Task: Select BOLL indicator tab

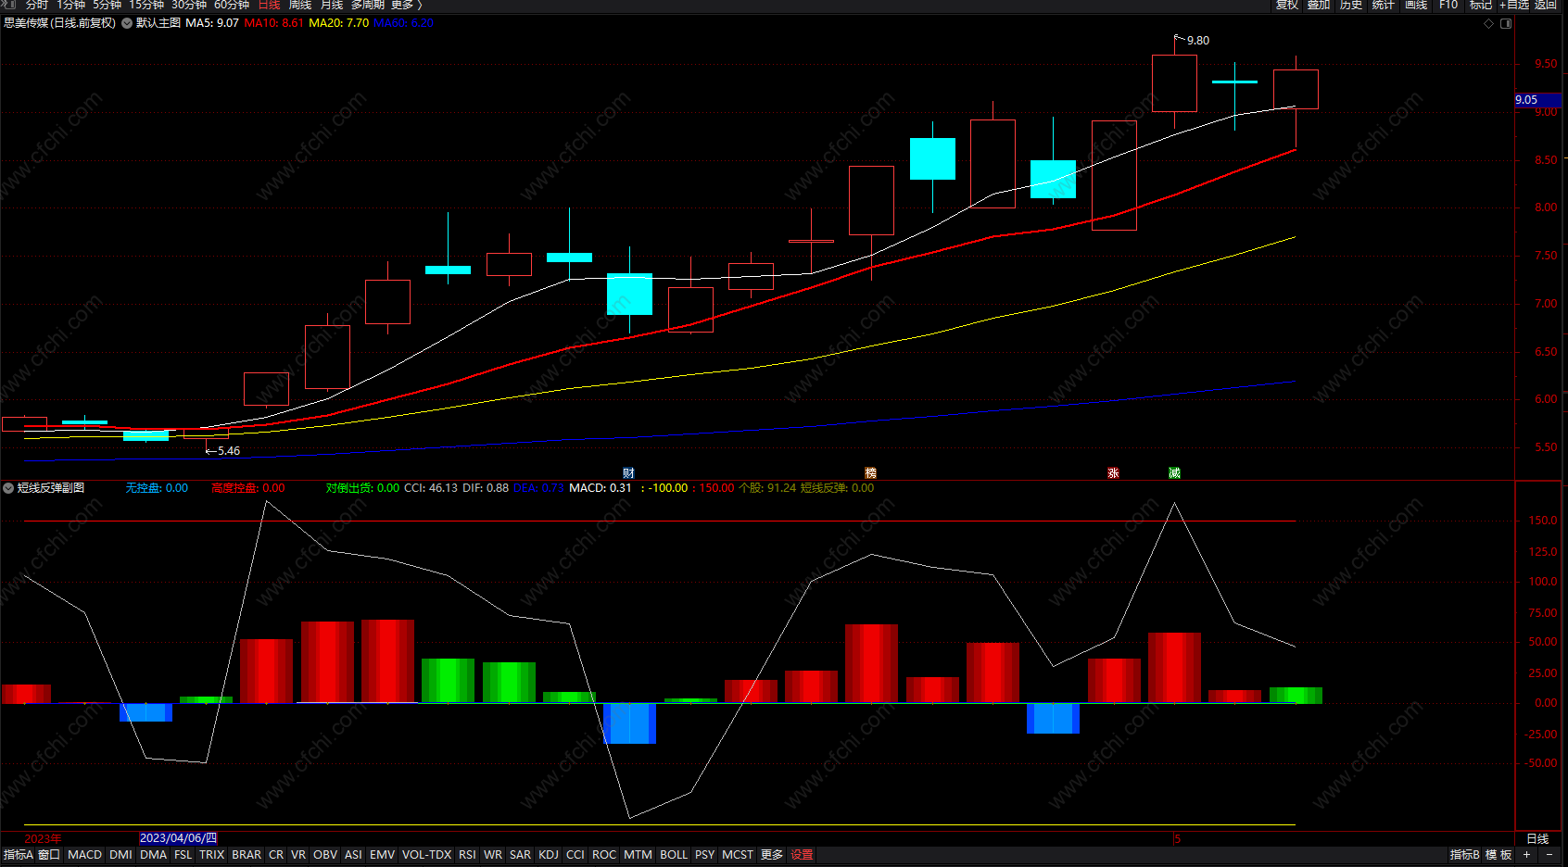Action: tap(674, 855)
